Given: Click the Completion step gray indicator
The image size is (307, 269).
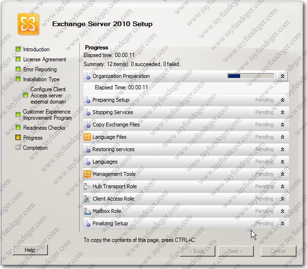Looking at the screenshot, I should click(x=18, y=147).
